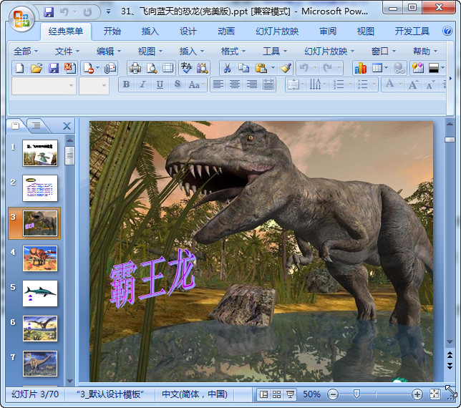Align text right
461x408 pixels.
pos(252,84)
